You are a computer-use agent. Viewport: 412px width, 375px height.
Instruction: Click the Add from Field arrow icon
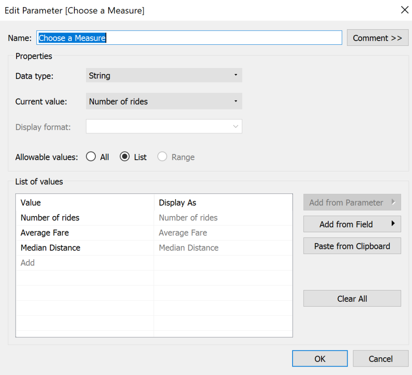393,224
